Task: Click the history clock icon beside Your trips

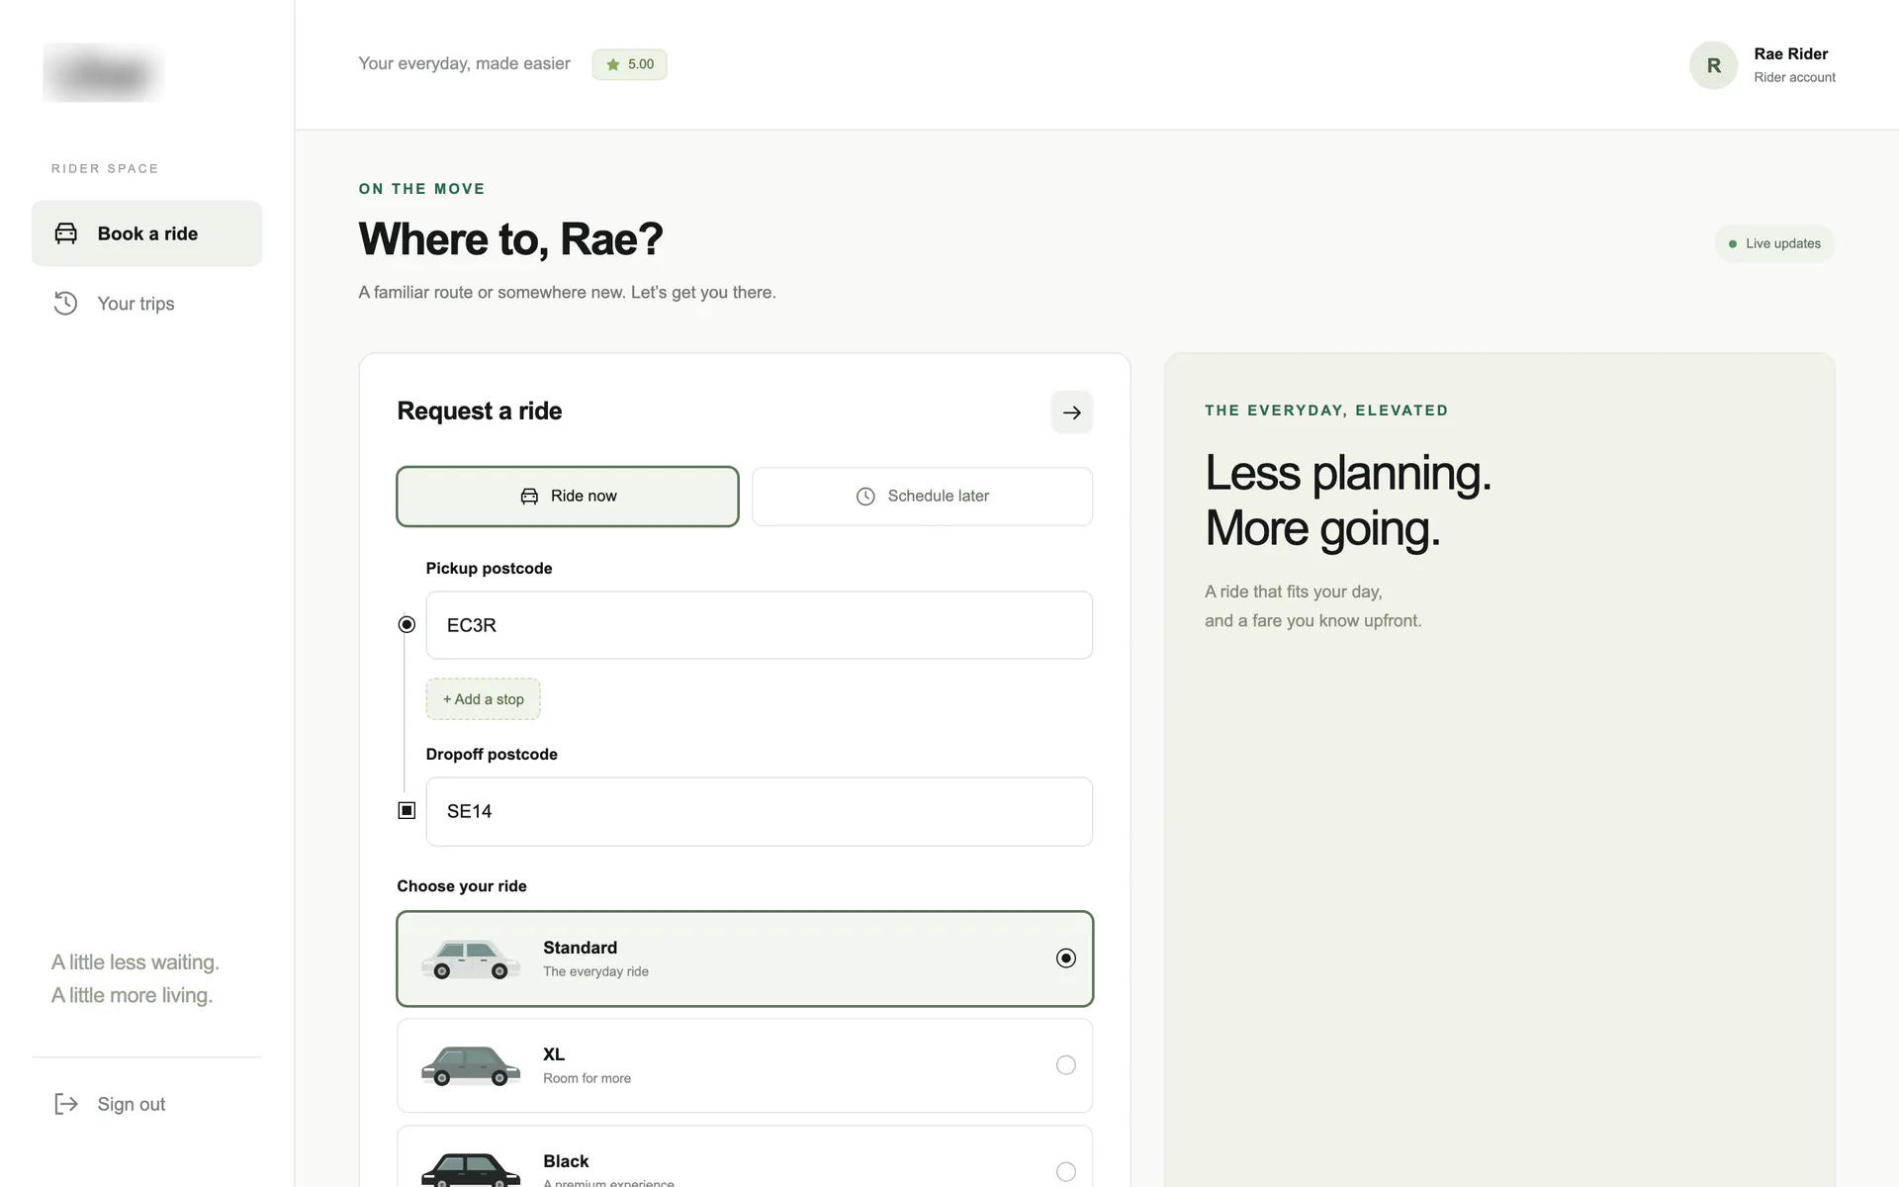Action: point(65,304)
